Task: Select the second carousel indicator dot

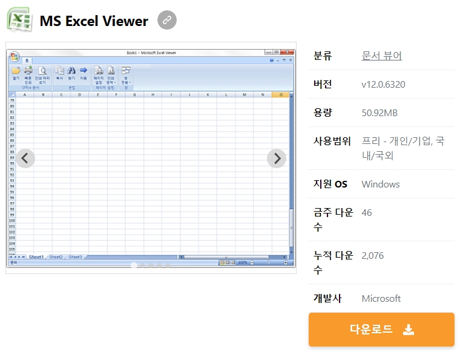Action: point(142,266)
